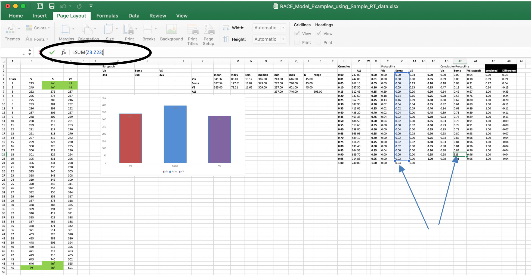Expand the Height Automatic dropdown
The width and height of the screenshot is (531, 276).
[x=283, y=39]
